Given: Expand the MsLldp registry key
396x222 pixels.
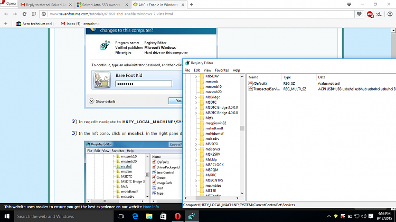Looking at the screenshot, I should (196, 159).
